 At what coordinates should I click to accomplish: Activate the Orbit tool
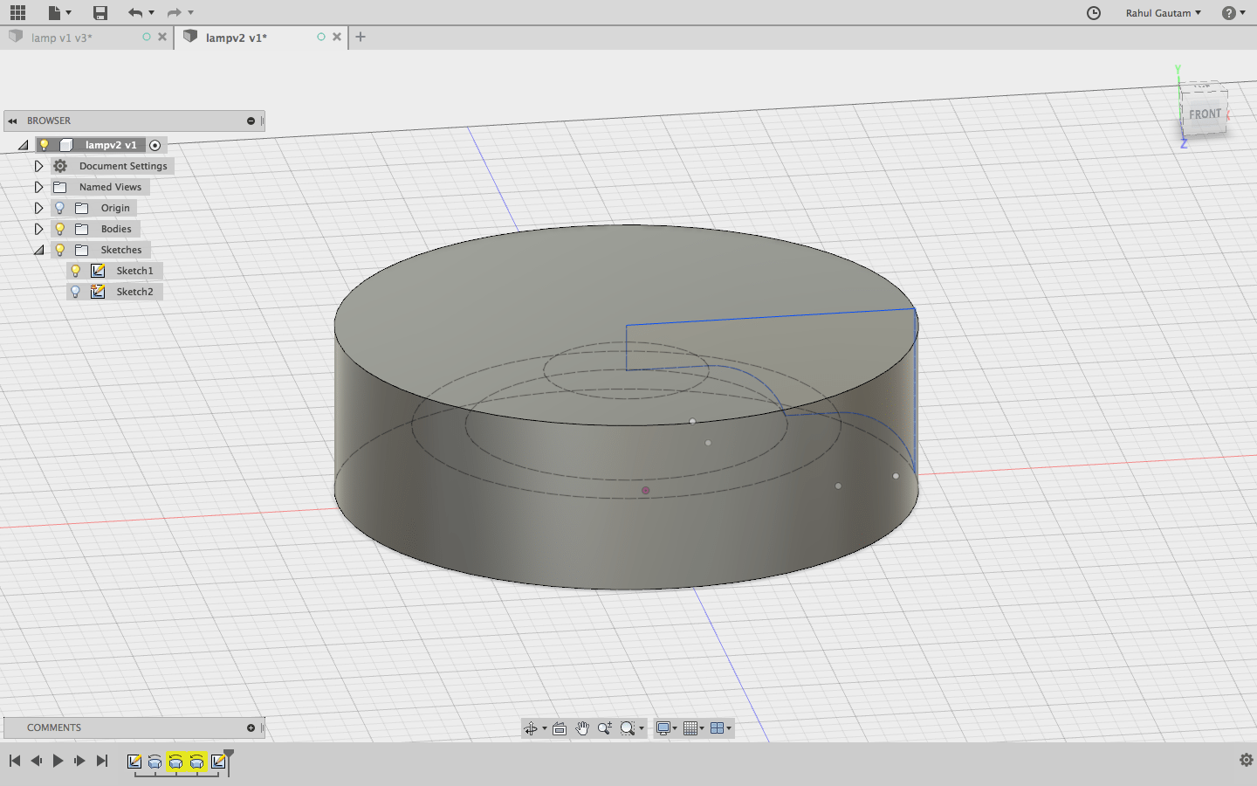[x=531, y=728]
